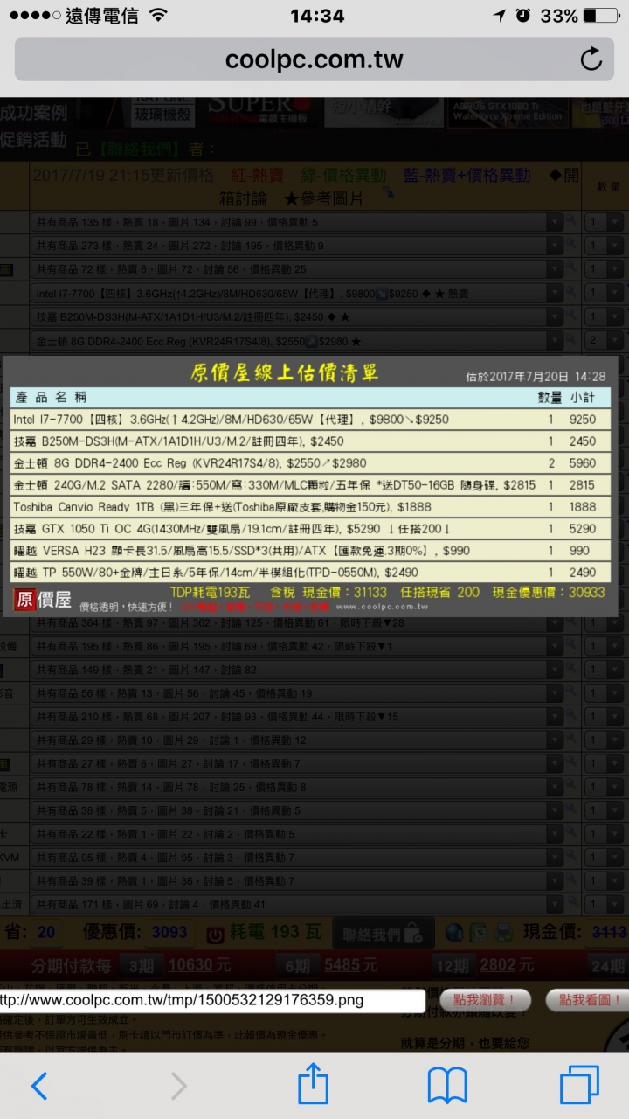Click the 優惠價 3093 value field
This screenshot has width=629, height=1119.
169,933
